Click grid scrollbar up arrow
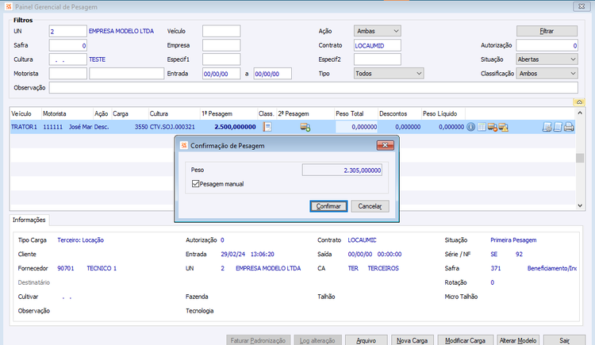 pyautogui.click(x=580, y=113)
